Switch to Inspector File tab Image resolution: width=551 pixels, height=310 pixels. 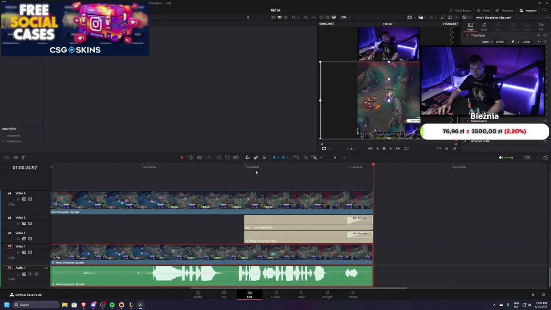pyautogui.click(x=541, y=27)
